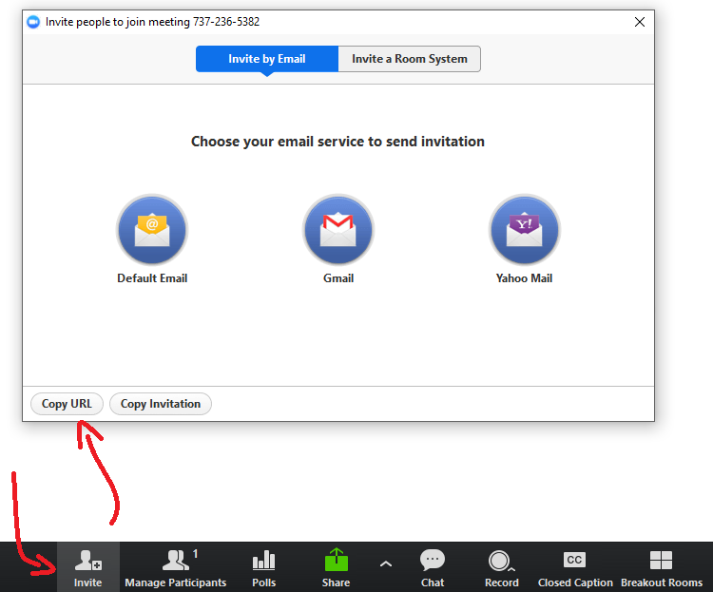This screenshot has height=592, width=713.
Task: Close the invite dialog window
Action: (x=640, y=22)
